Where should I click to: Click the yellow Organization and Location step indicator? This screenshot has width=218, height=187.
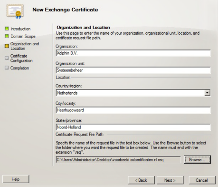[7, 46]
